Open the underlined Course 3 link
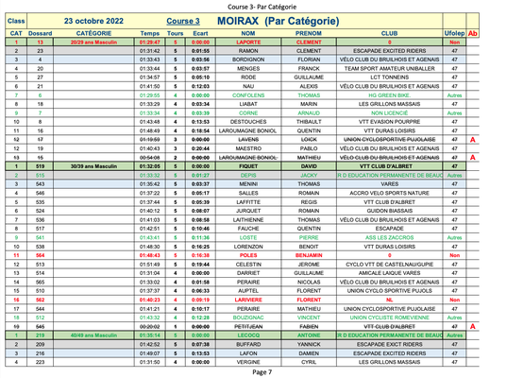 click(x=183, y=21)
